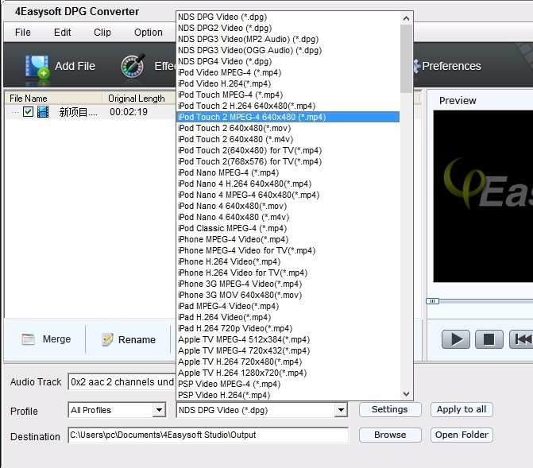Click the Merge button label

(x=56, y=339)
